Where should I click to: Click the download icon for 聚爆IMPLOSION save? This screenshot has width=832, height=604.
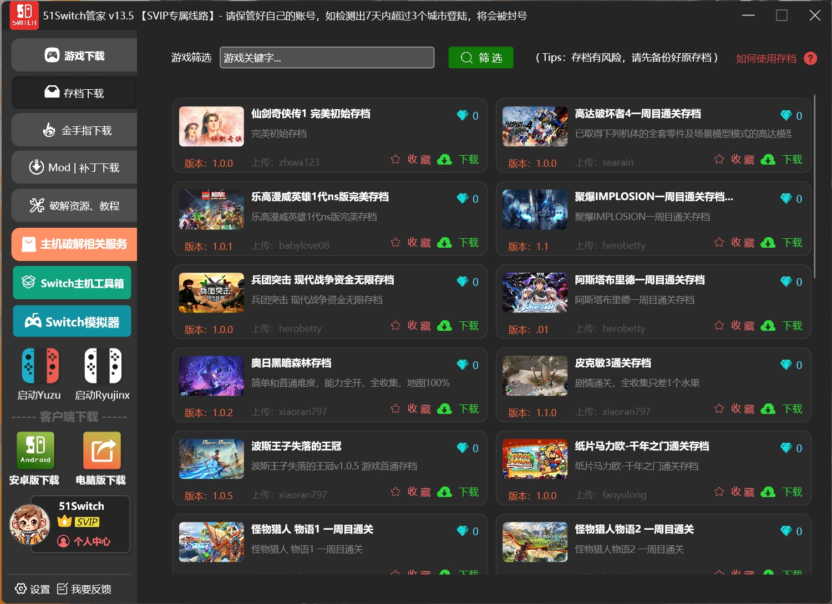768,243
